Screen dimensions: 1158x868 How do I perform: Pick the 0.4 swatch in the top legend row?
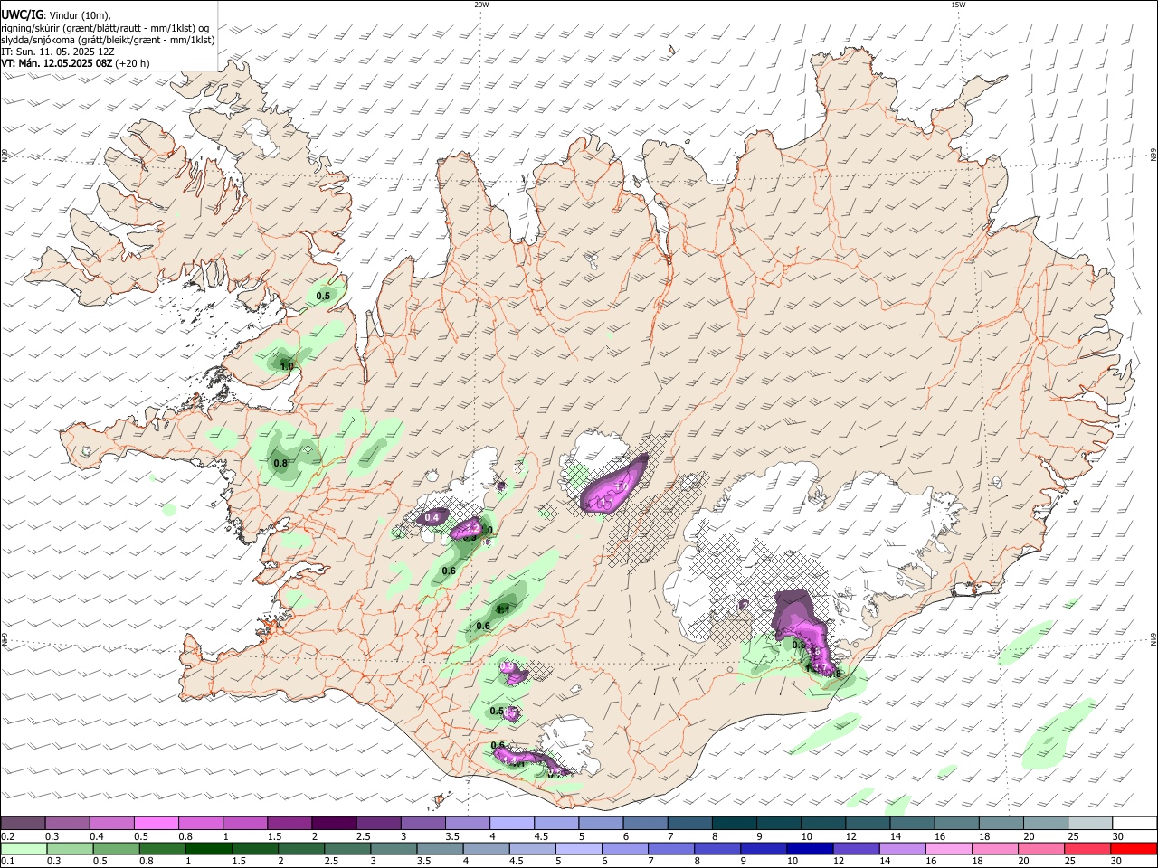pyautogui.click(x=111, y=824)
